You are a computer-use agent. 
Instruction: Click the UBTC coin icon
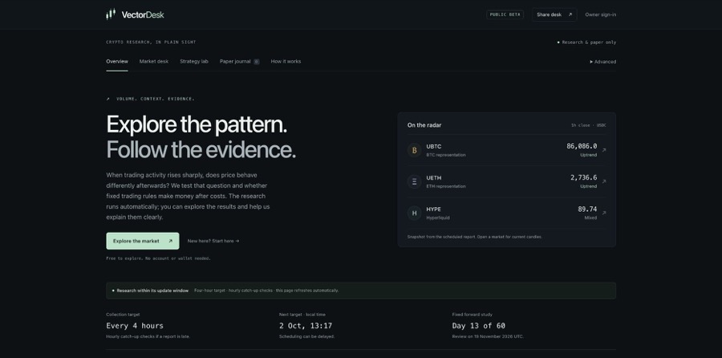click(x=415, y=150)
